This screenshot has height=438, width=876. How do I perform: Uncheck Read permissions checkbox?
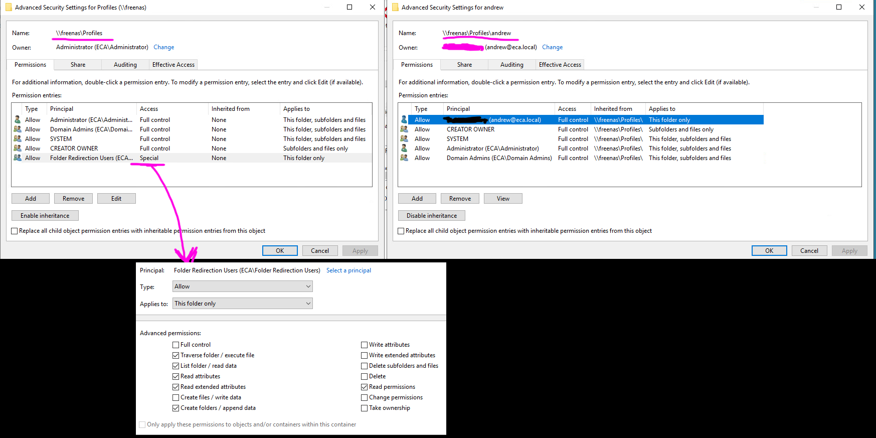pyautogui.click(x=365, y=387)
